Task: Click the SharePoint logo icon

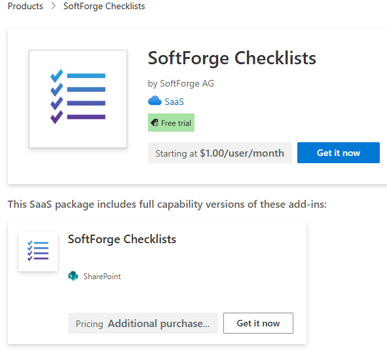Action: point(73,276)
